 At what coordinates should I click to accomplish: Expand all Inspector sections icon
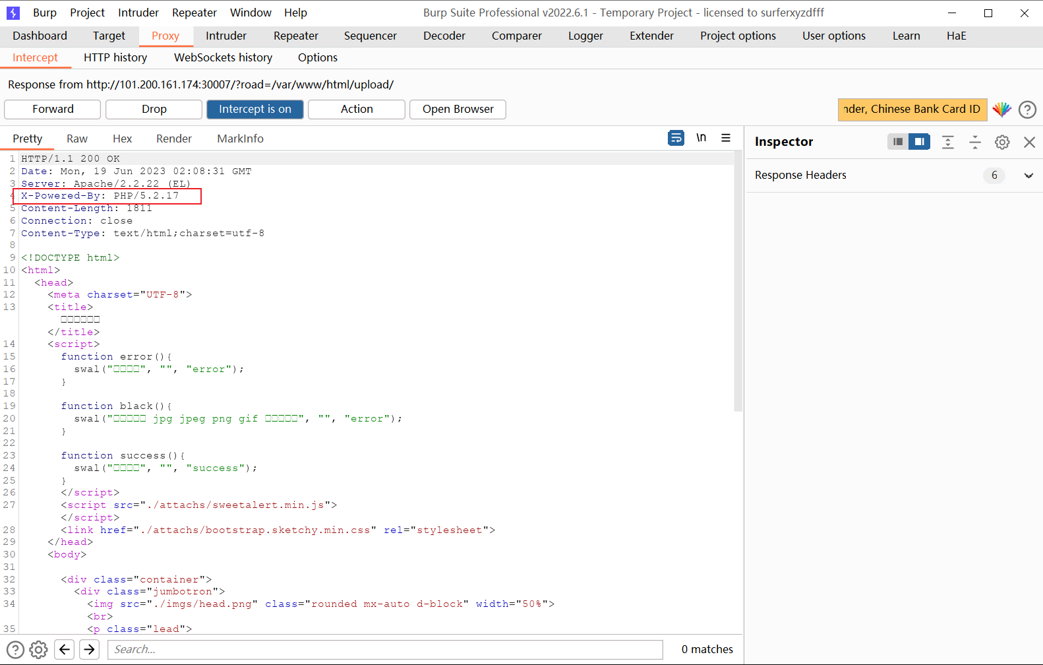point(948,142)
